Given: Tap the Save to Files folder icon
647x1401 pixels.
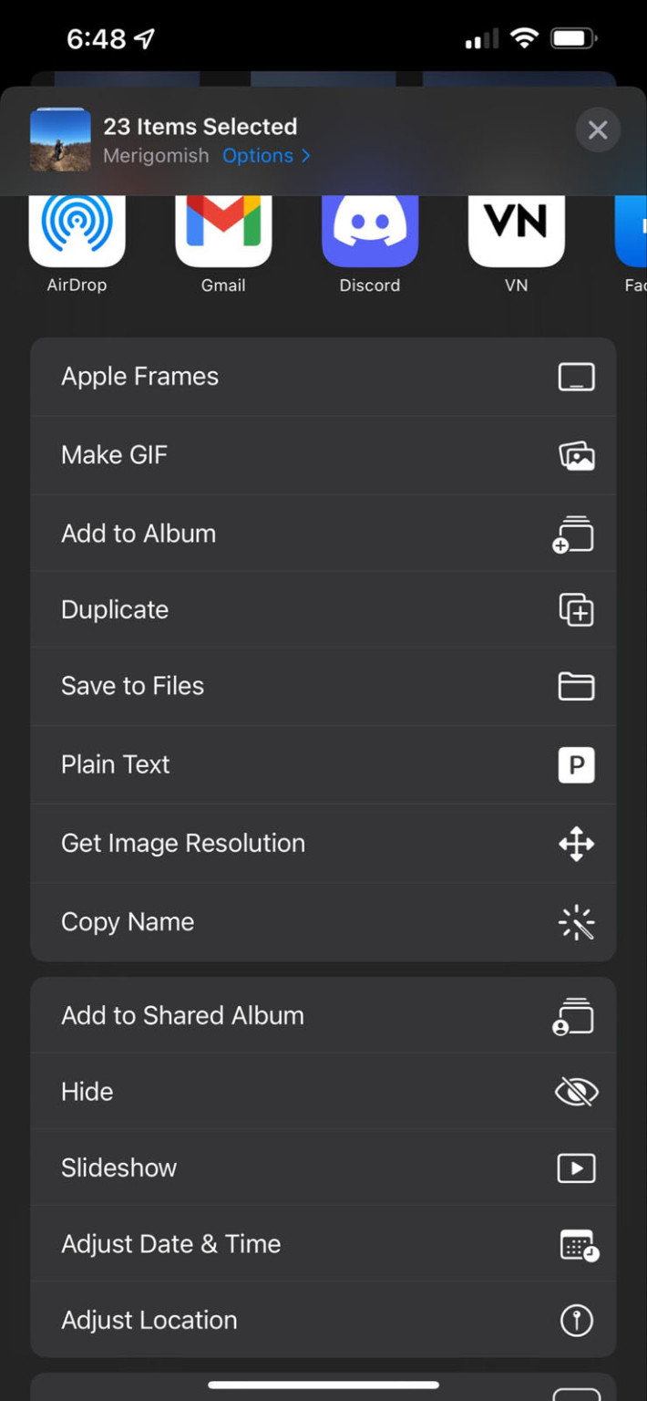Looking at the screenshot, I should 576,686.
